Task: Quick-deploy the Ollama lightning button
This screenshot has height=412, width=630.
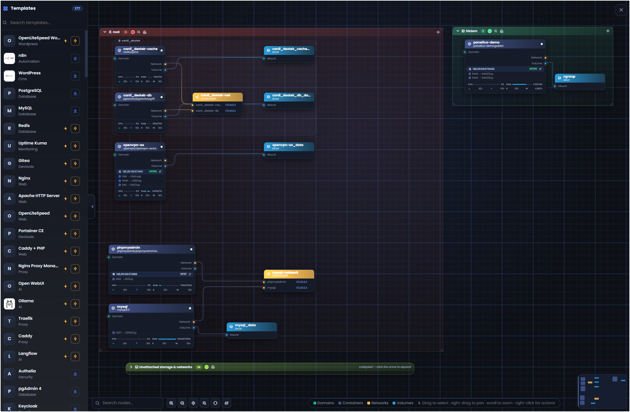Action: click(75, 304)
